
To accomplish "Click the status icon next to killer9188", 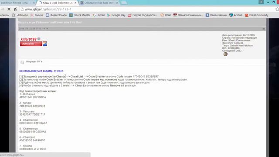I will (39, 39).
